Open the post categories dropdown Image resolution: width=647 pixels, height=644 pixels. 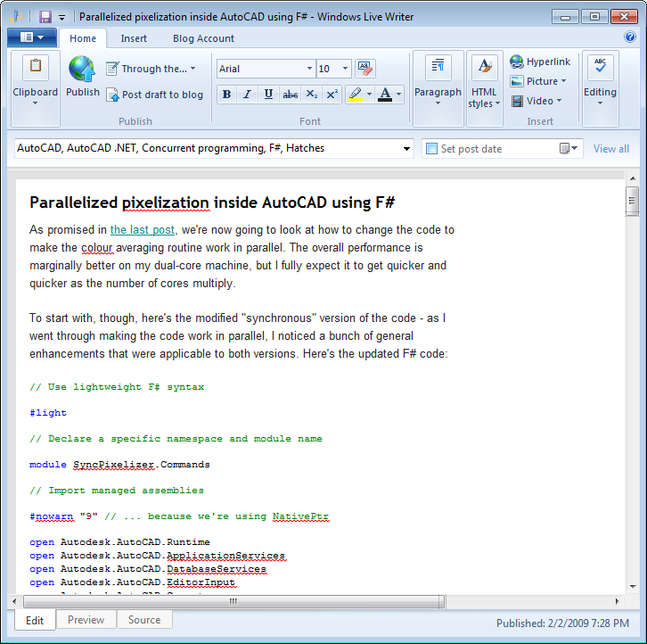(407, 149)
